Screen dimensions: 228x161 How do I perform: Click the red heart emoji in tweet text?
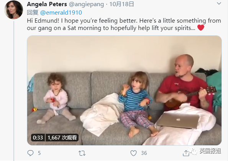[x=201, y=28]
